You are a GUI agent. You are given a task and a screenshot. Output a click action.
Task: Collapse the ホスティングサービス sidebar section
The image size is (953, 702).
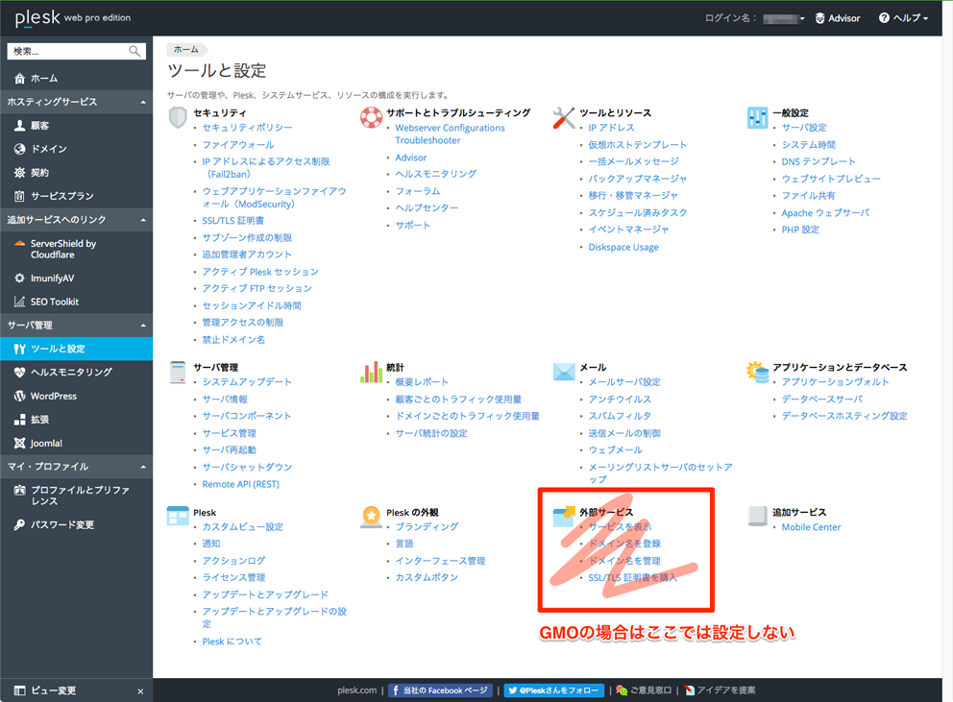coord(143,102)
